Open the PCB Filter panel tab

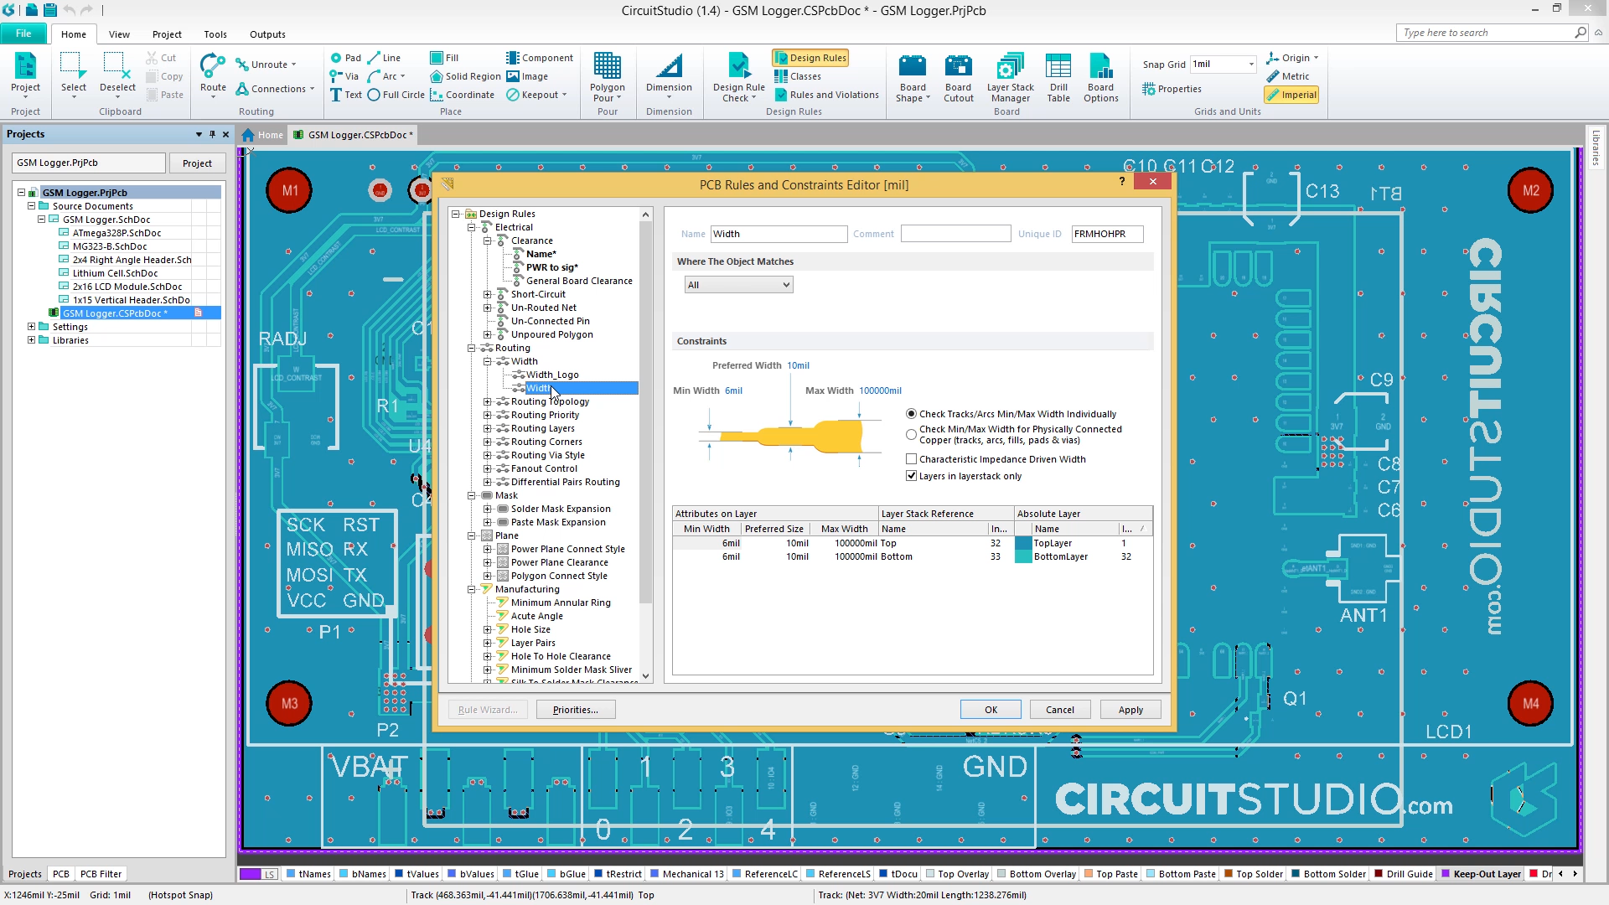click(x=100, y=874)
